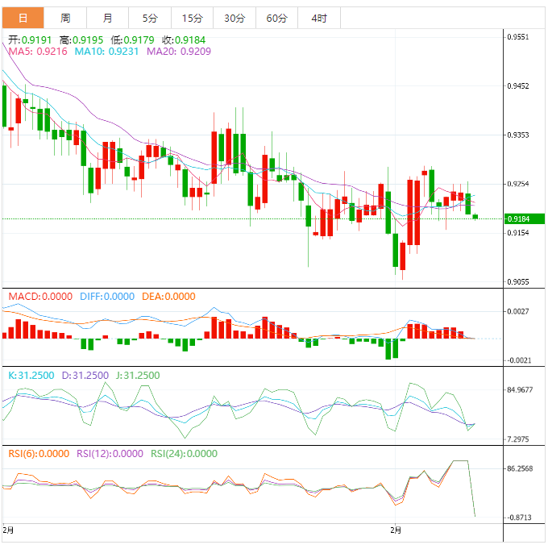Click the MA10 moving average label

pos(107,51)
